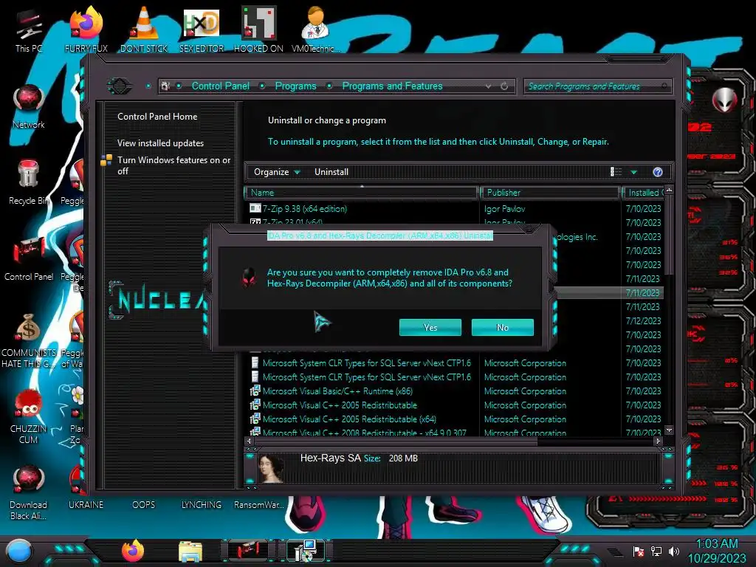Focus the Search Programs and Features box
Screen dimensions: 756x567
point(597,86)
